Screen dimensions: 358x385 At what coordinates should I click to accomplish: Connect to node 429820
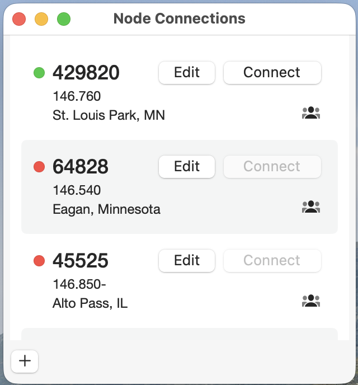[x=272, y=73]
